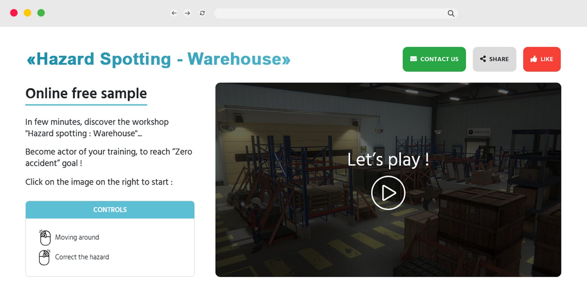
Task: Click the browser forward arrow
Action: click(187, 13)
